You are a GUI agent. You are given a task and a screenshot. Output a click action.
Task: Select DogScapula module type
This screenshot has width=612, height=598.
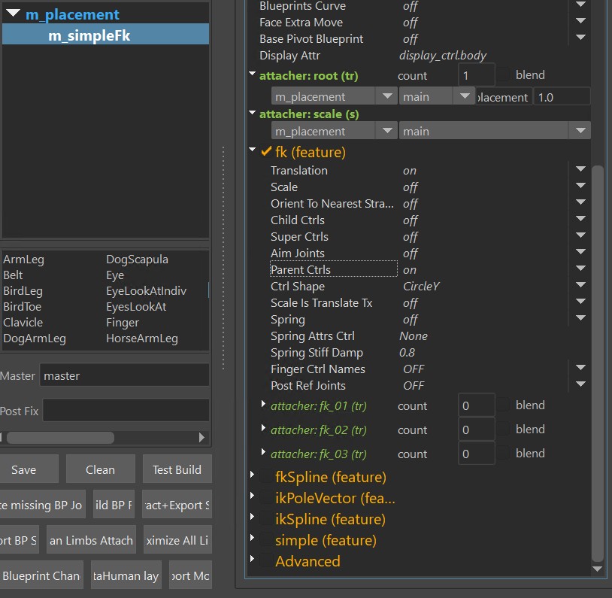(137, 260)
